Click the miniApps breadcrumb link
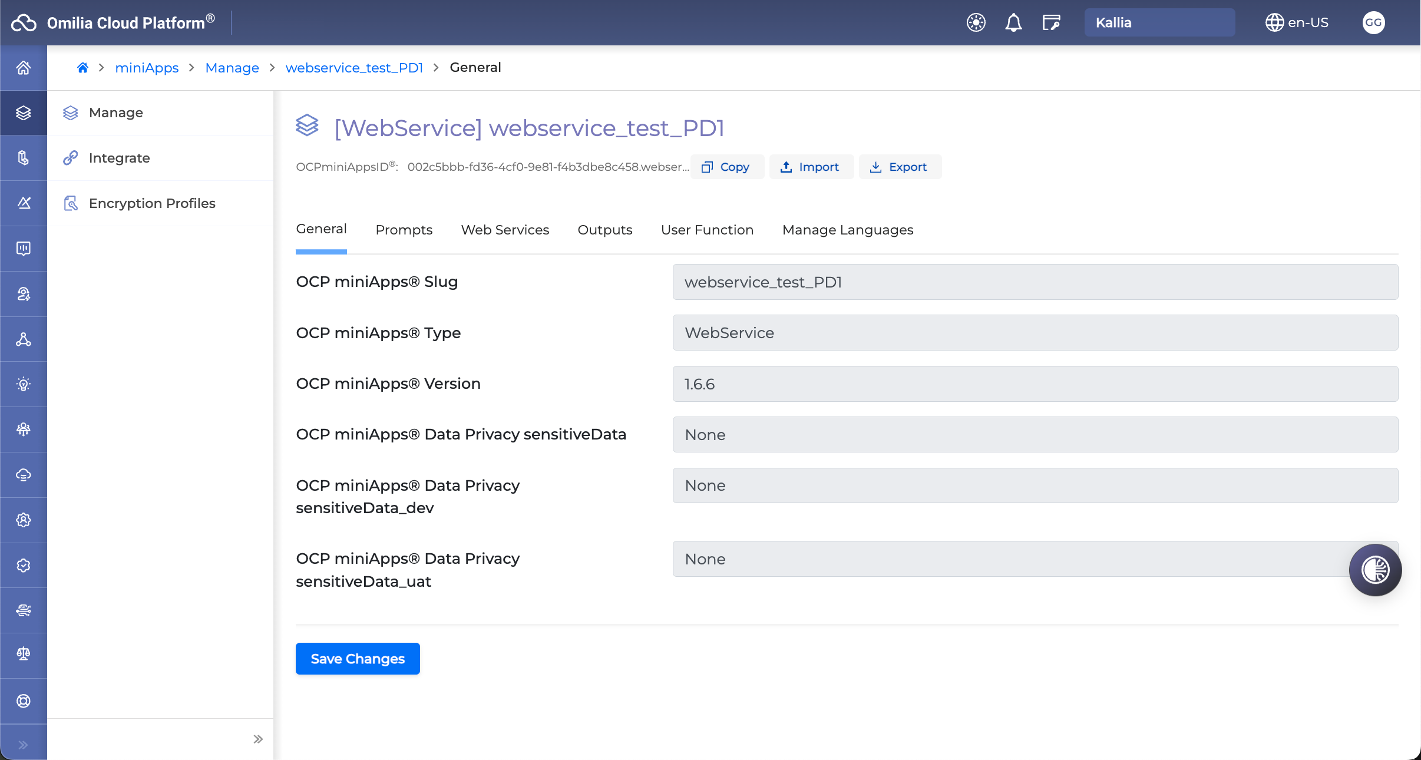The height and width of the screenshot is (760, 1421). click(x=147, y=68)
